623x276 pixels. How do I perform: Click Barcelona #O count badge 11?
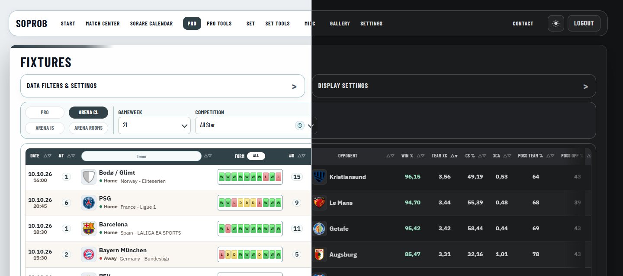pyautogui.click(x=297, y=229)
